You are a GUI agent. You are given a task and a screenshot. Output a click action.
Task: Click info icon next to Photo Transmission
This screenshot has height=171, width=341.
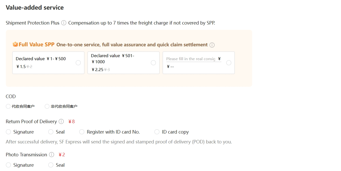52,155
